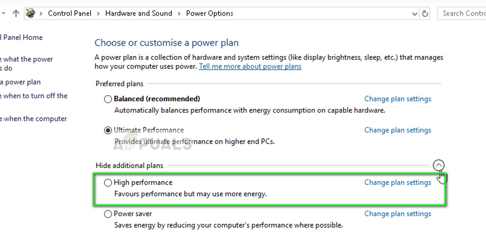The height and width of the screenshot is (250, 486).
Task: Collapse additional plans with the chevron
Action: coord(438,165)
